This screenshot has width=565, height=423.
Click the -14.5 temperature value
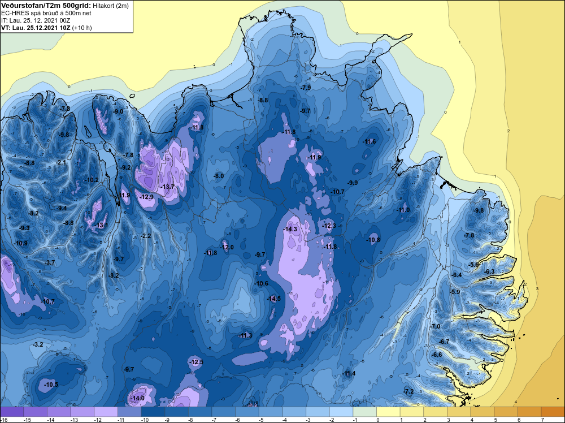coord(274,299)
